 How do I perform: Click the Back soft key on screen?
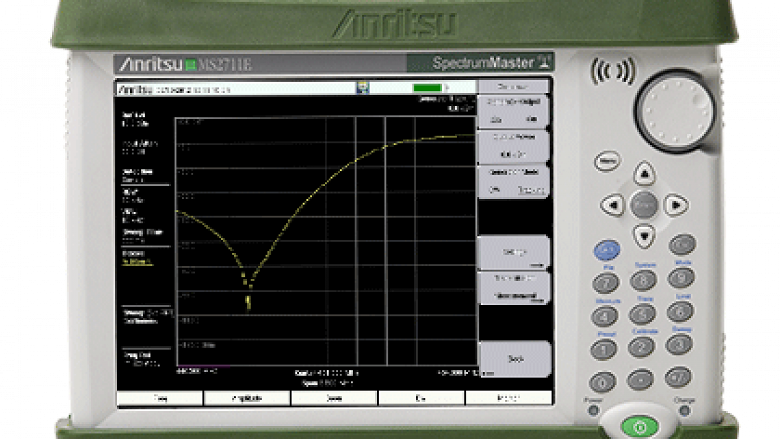(515, 359)
